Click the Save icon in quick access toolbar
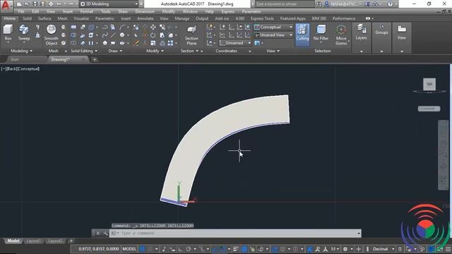The width and height of the screenshot is (452, 254). [x=35, y=4]
